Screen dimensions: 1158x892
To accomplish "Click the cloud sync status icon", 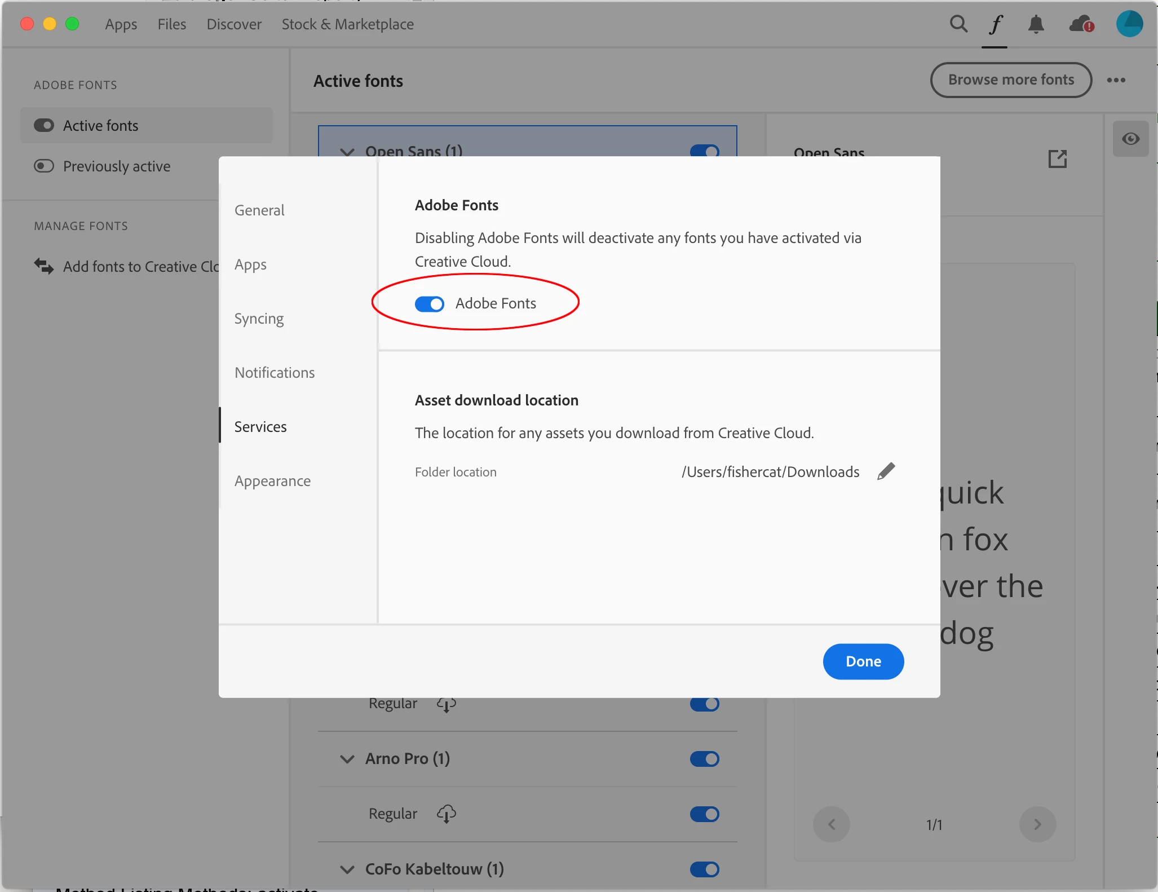I will (1081, 24).
